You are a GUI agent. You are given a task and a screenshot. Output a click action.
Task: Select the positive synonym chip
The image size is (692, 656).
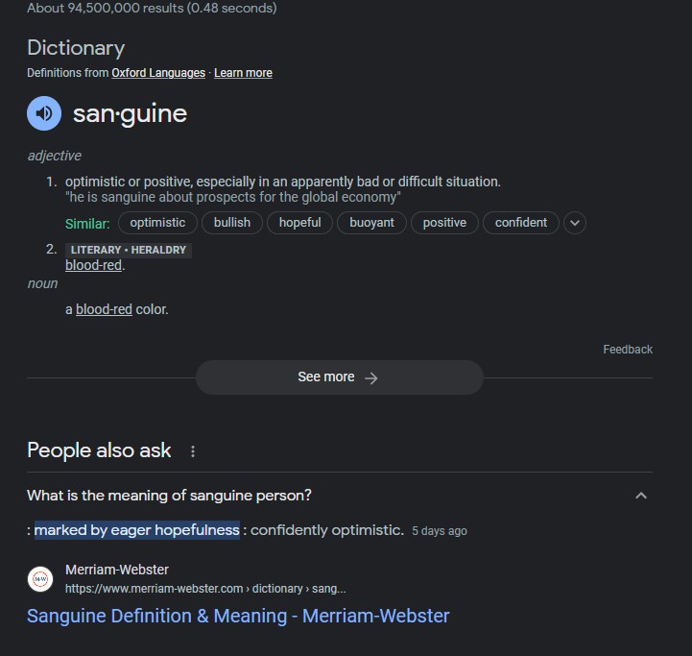(x=444, y=223)
